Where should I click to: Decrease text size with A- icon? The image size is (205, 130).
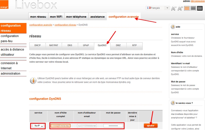click(x=174, y=8)
